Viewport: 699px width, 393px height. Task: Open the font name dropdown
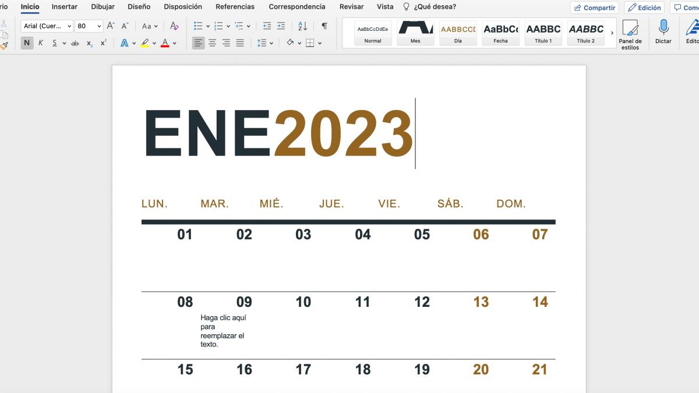[45, 26]
